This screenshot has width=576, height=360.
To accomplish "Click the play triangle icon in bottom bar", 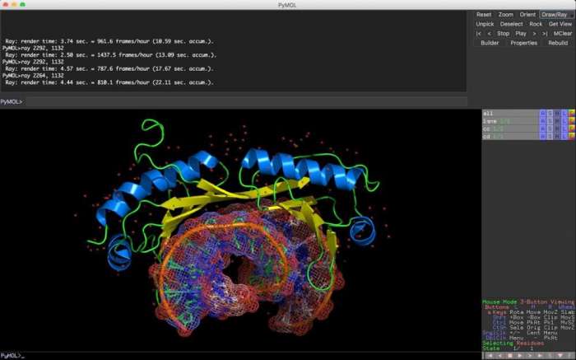I will click(x=519, y=356).
